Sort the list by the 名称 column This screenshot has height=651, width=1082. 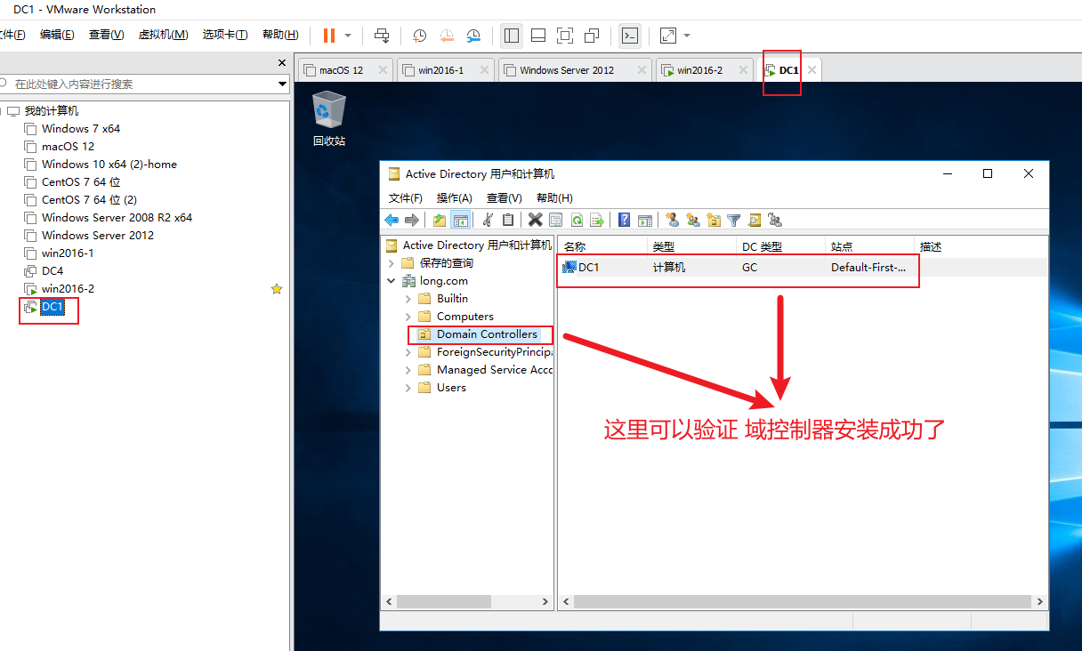602,246
